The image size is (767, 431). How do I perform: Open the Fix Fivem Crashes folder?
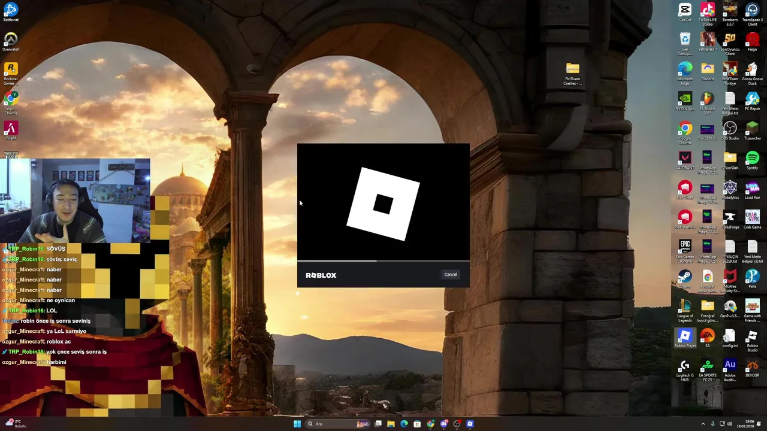tap(572, 74)
